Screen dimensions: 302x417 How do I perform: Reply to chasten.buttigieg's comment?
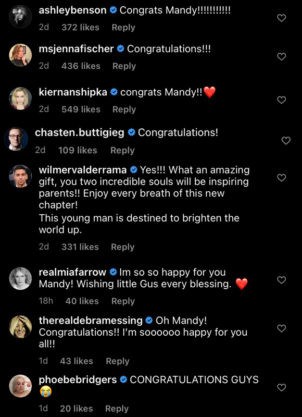tap(122, 151)
